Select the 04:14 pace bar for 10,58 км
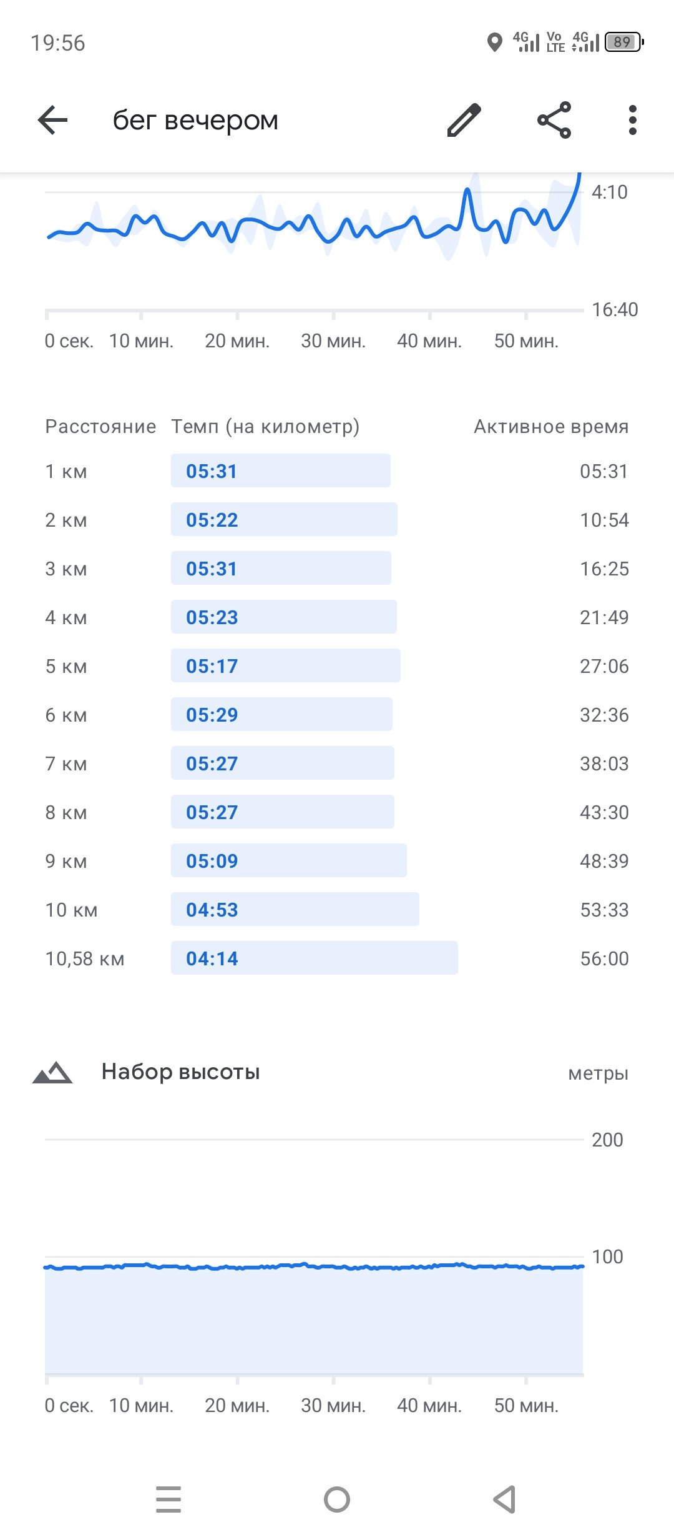Viewport: 674px width, 1537px height. (315, 958)
